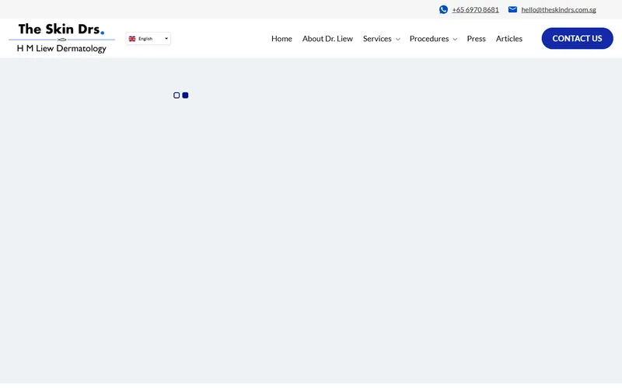Image resolution: width=622 pixels, height=388 pixels.
Task: Click the WhatsApp phone icon
Action: 443,9
